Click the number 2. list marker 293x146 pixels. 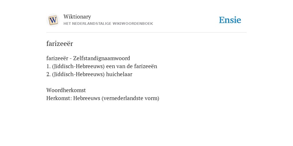tap(48, 74)
